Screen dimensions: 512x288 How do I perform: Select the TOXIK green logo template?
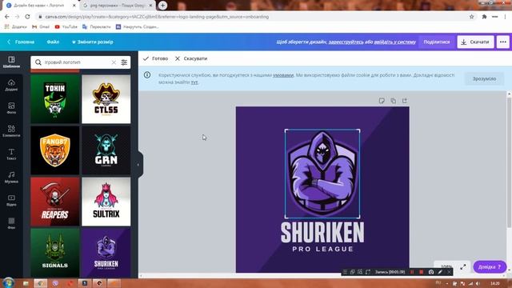[x=55, y=99]
